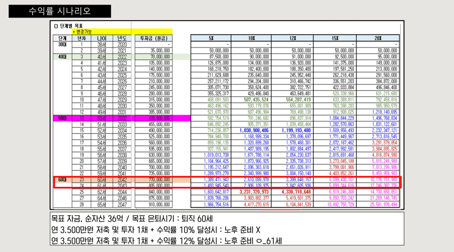Click the 20% return column header

pyautogui.click(x=378, y=38)
